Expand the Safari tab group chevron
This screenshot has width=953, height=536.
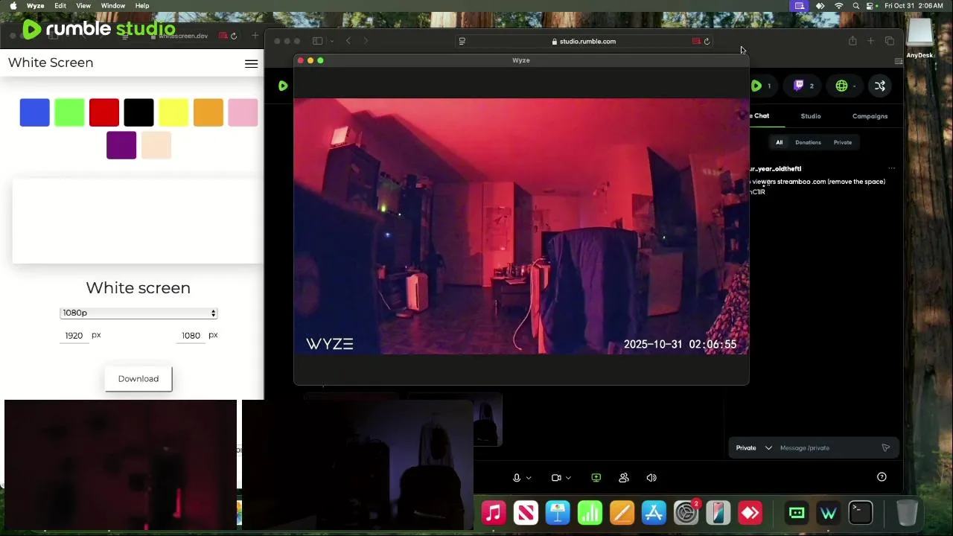click(332, 41)
